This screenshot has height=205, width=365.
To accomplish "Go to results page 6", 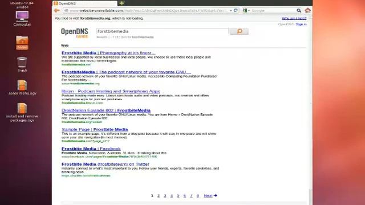I will click(185, 196).
